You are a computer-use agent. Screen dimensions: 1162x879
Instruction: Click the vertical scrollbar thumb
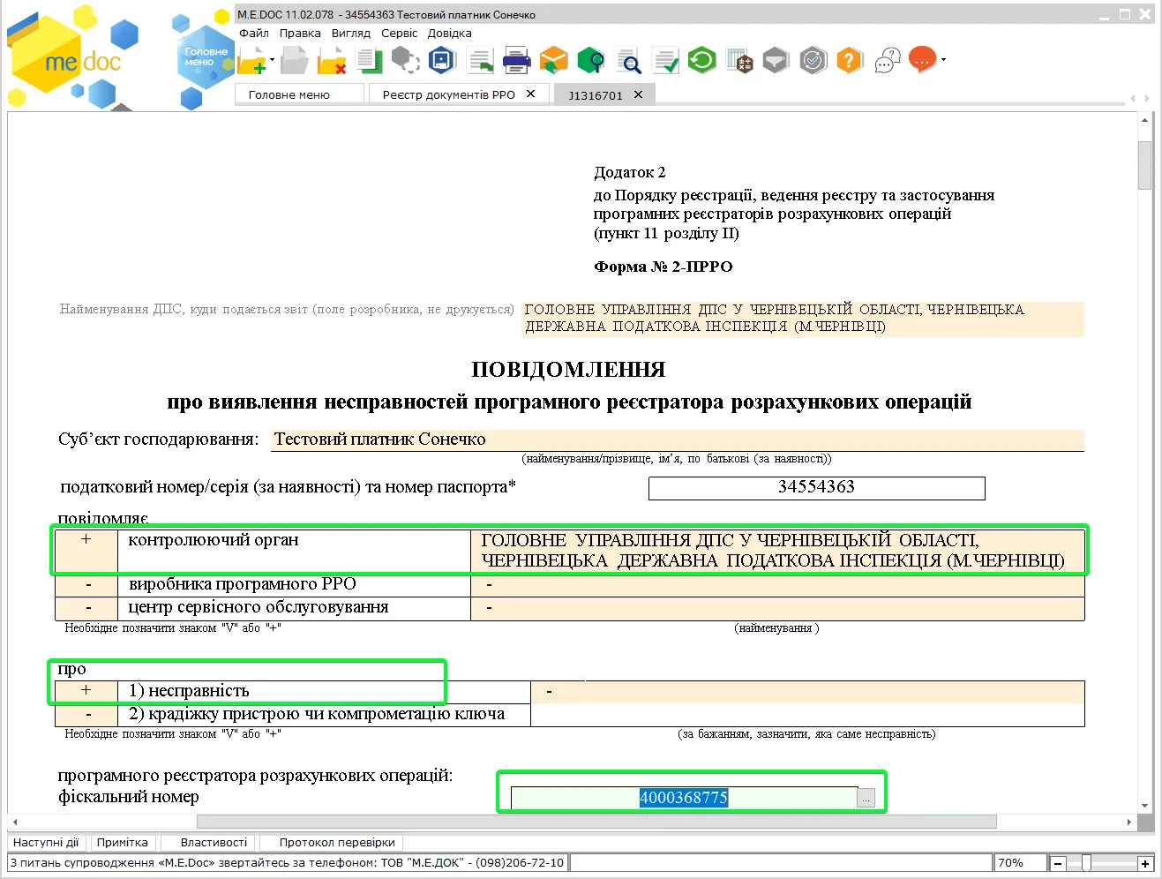click(x=1145, y=165)
